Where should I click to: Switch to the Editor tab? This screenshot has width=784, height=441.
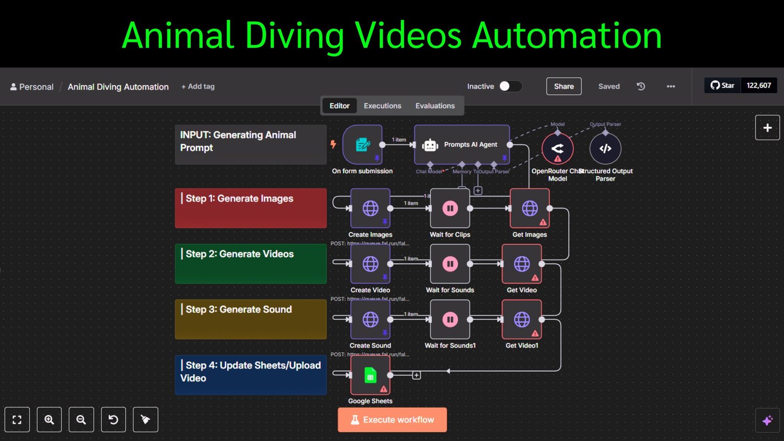coord(340,106)
